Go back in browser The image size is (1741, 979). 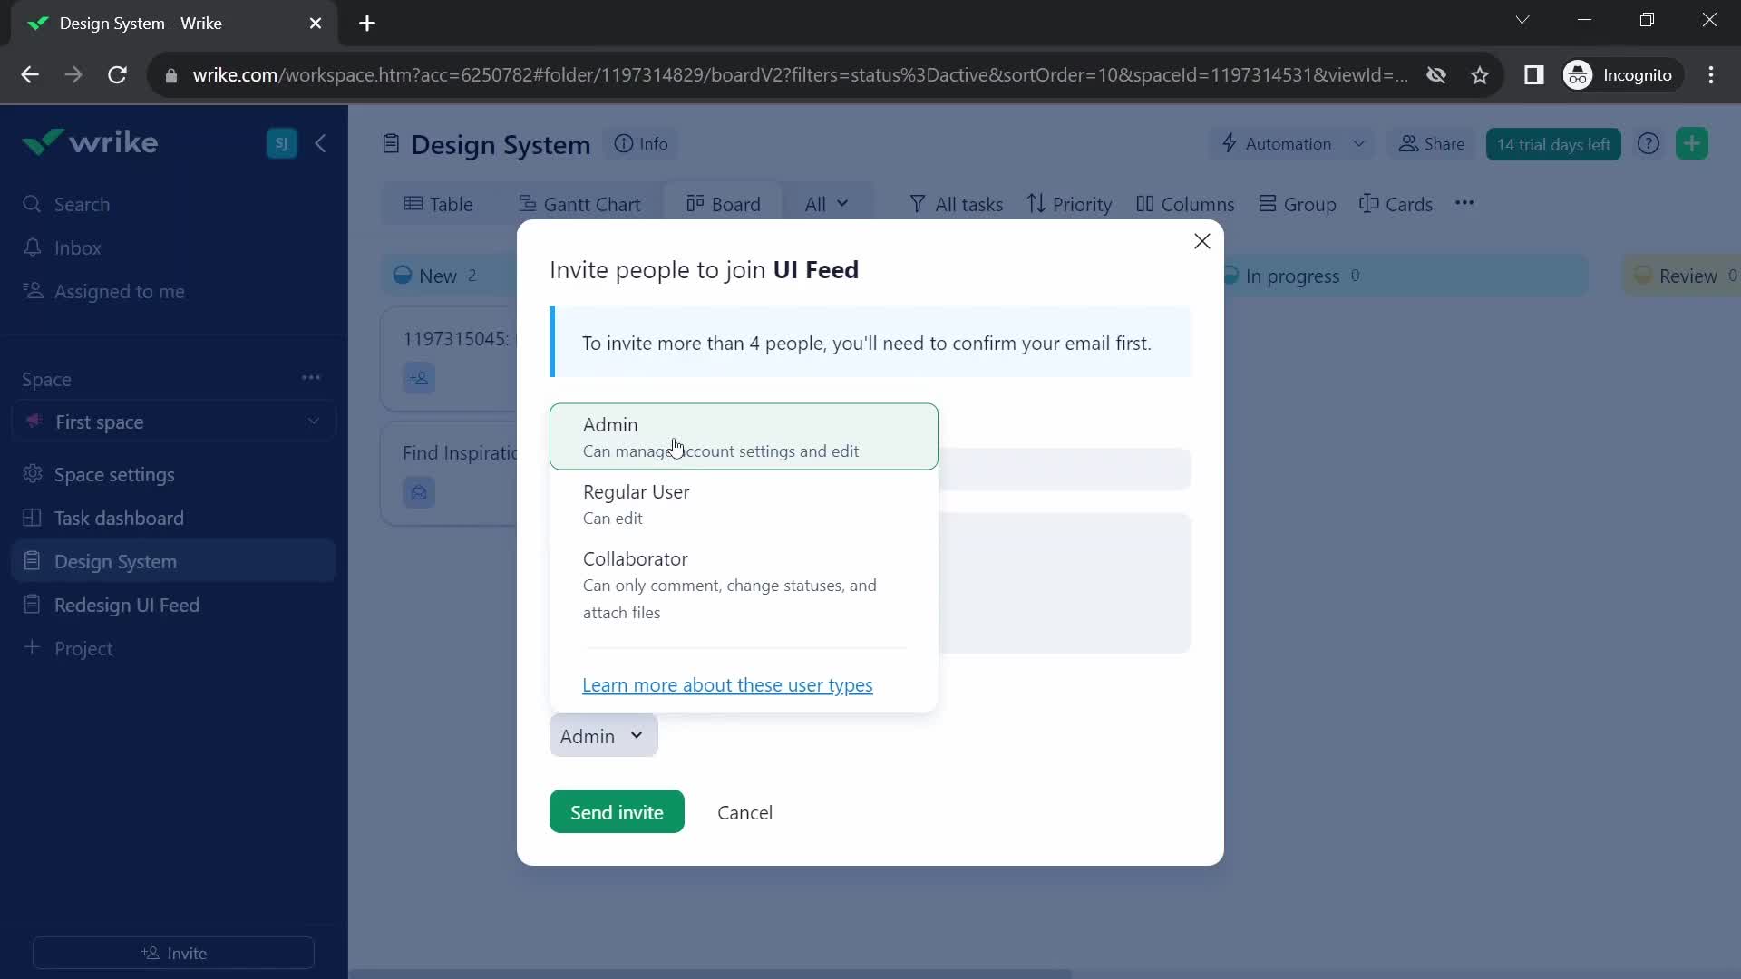(x=30, y=75)
